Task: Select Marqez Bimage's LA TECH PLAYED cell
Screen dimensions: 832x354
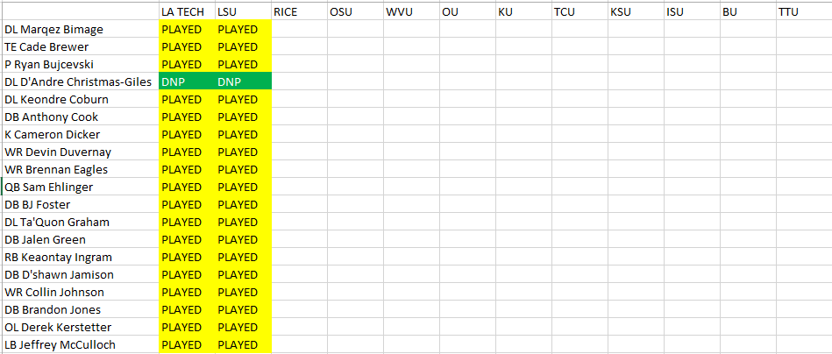Action: (187, 29)
